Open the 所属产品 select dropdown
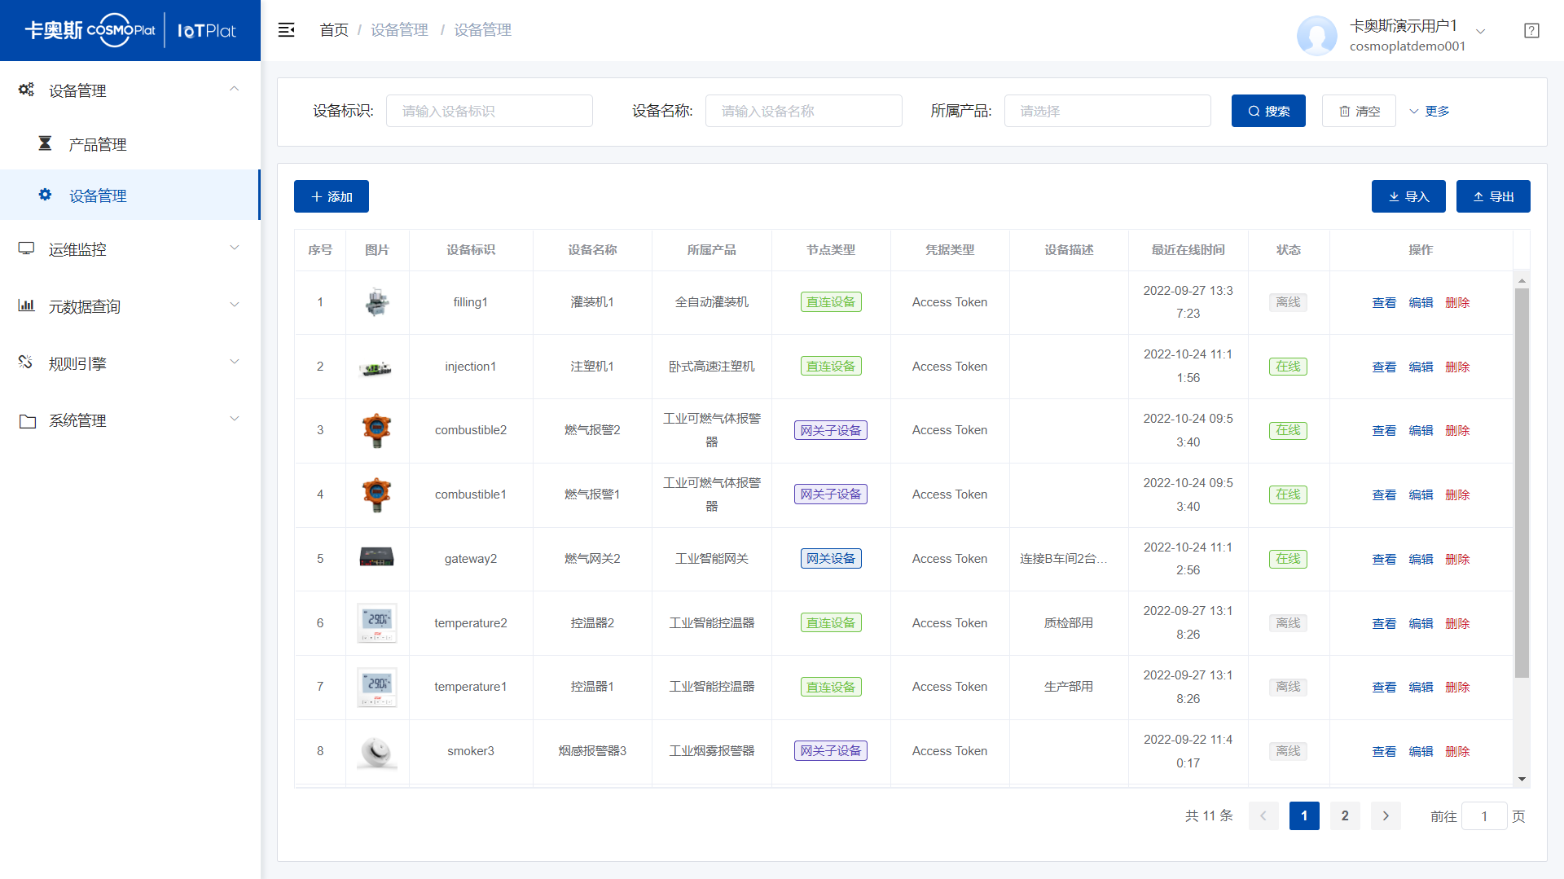This screenshot has width=1564, height=879. (1107, 111)
